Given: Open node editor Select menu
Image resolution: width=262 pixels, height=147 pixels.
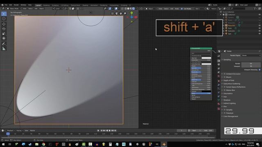Looking at the screenshot, I should [x=166, y=9].
